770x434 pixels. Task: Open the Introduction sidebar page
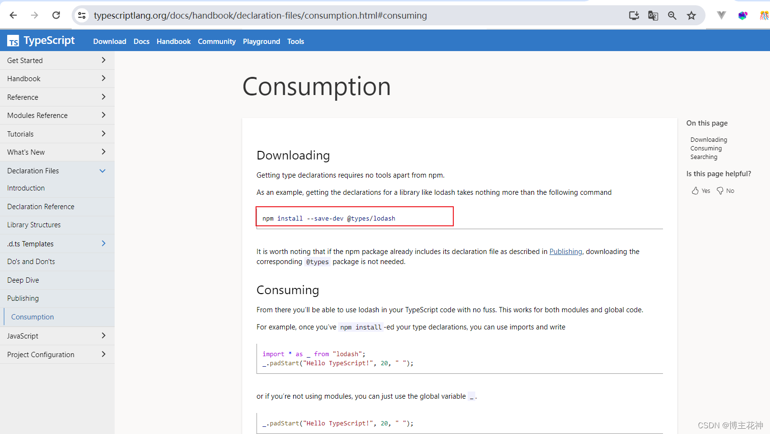(x=57, y=188)
